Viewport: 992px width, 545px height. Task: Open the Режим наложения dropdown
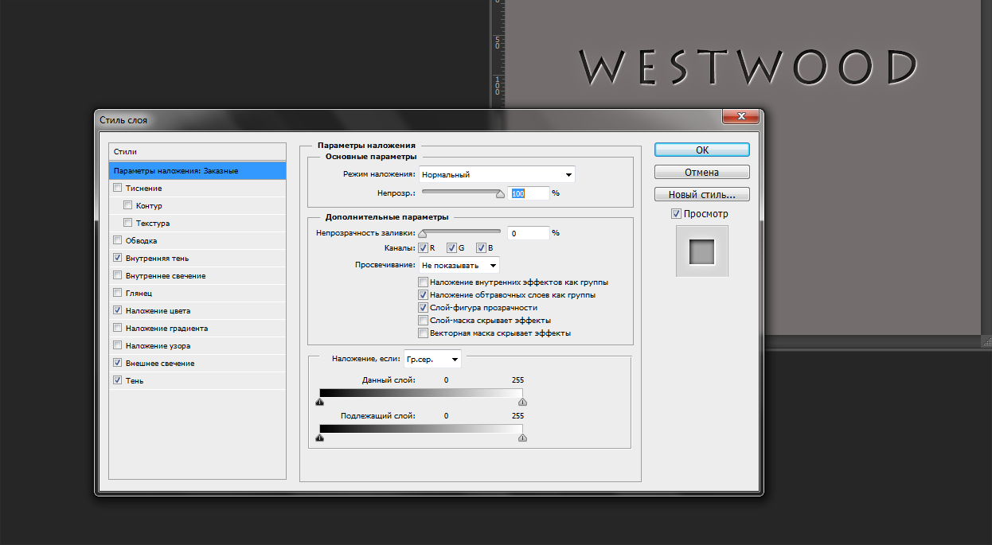point(497,175)
